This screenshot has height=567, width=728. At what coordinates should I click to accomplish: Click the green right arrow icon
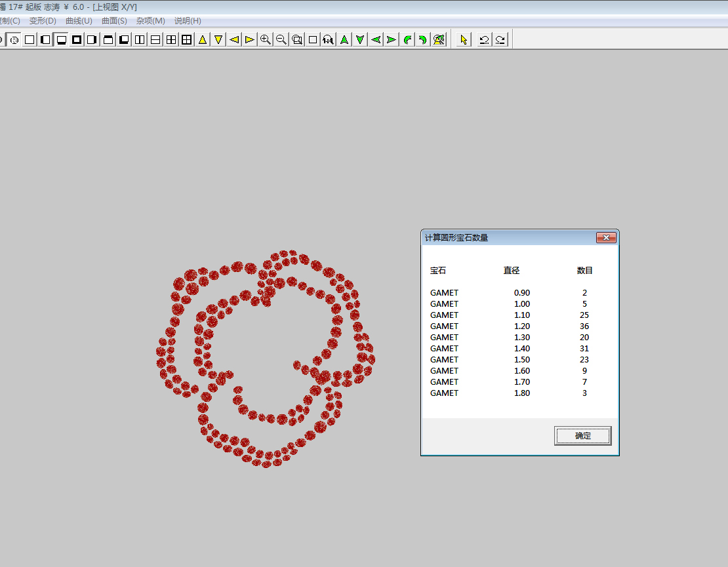392,39
